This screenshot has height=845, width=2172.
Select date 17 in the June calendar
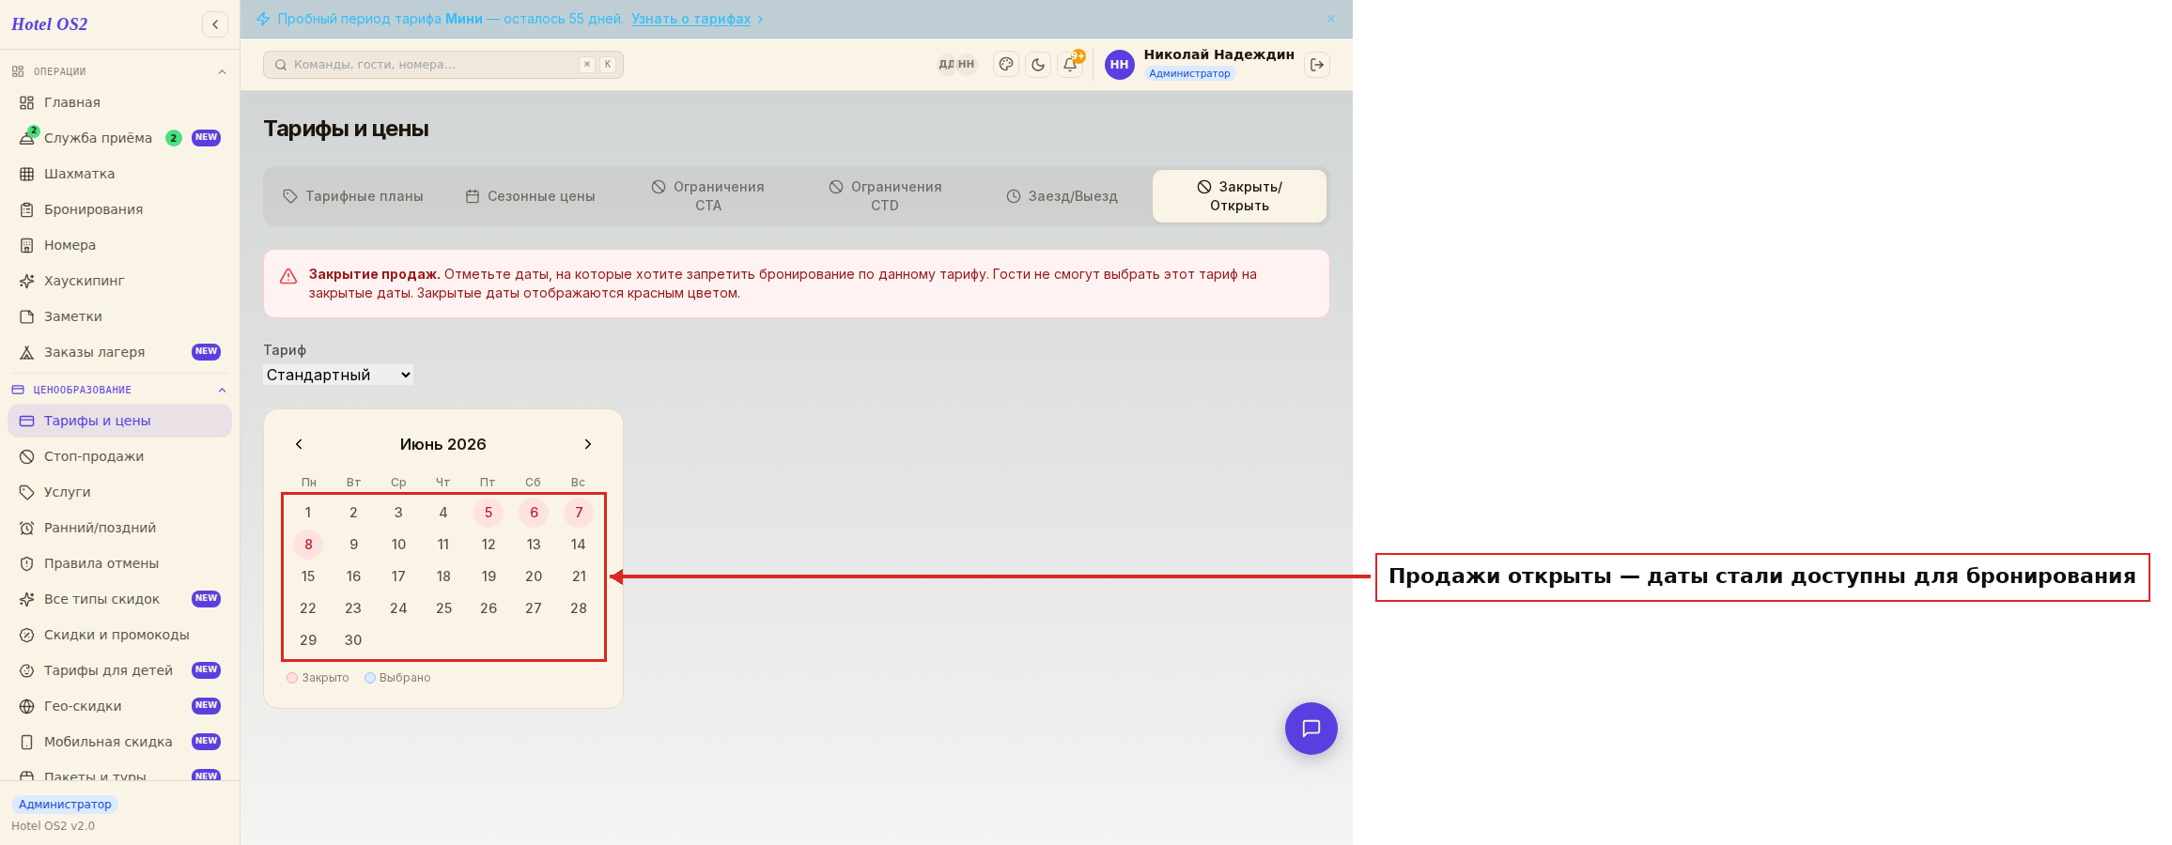click(x=398, y=576)
